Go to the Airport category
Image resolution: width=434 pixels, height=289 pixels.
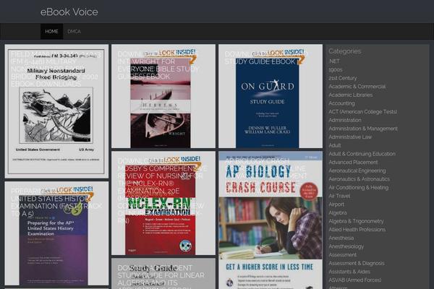336,204
